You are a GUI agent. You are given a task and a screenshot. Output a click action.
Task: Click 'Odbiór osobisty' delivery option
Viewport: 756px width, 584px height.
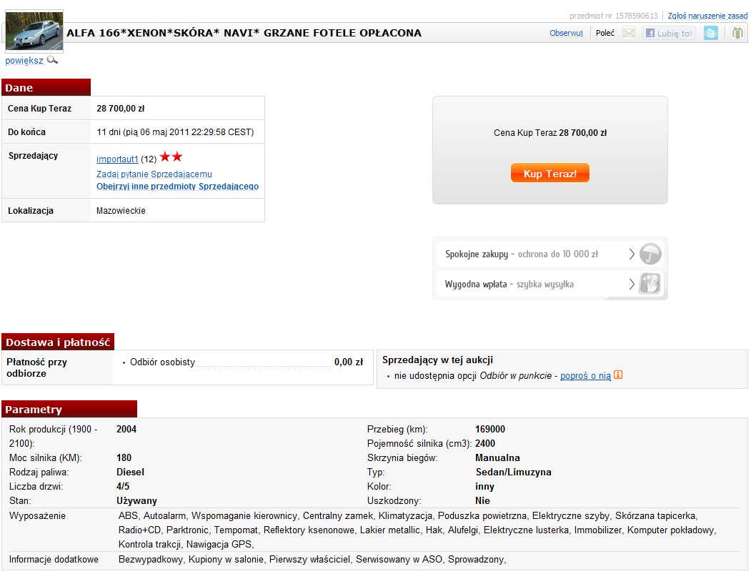click(162, 362)
